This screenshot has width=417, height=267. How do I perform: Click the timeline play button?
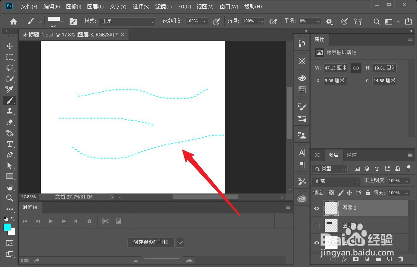(51, 221)
